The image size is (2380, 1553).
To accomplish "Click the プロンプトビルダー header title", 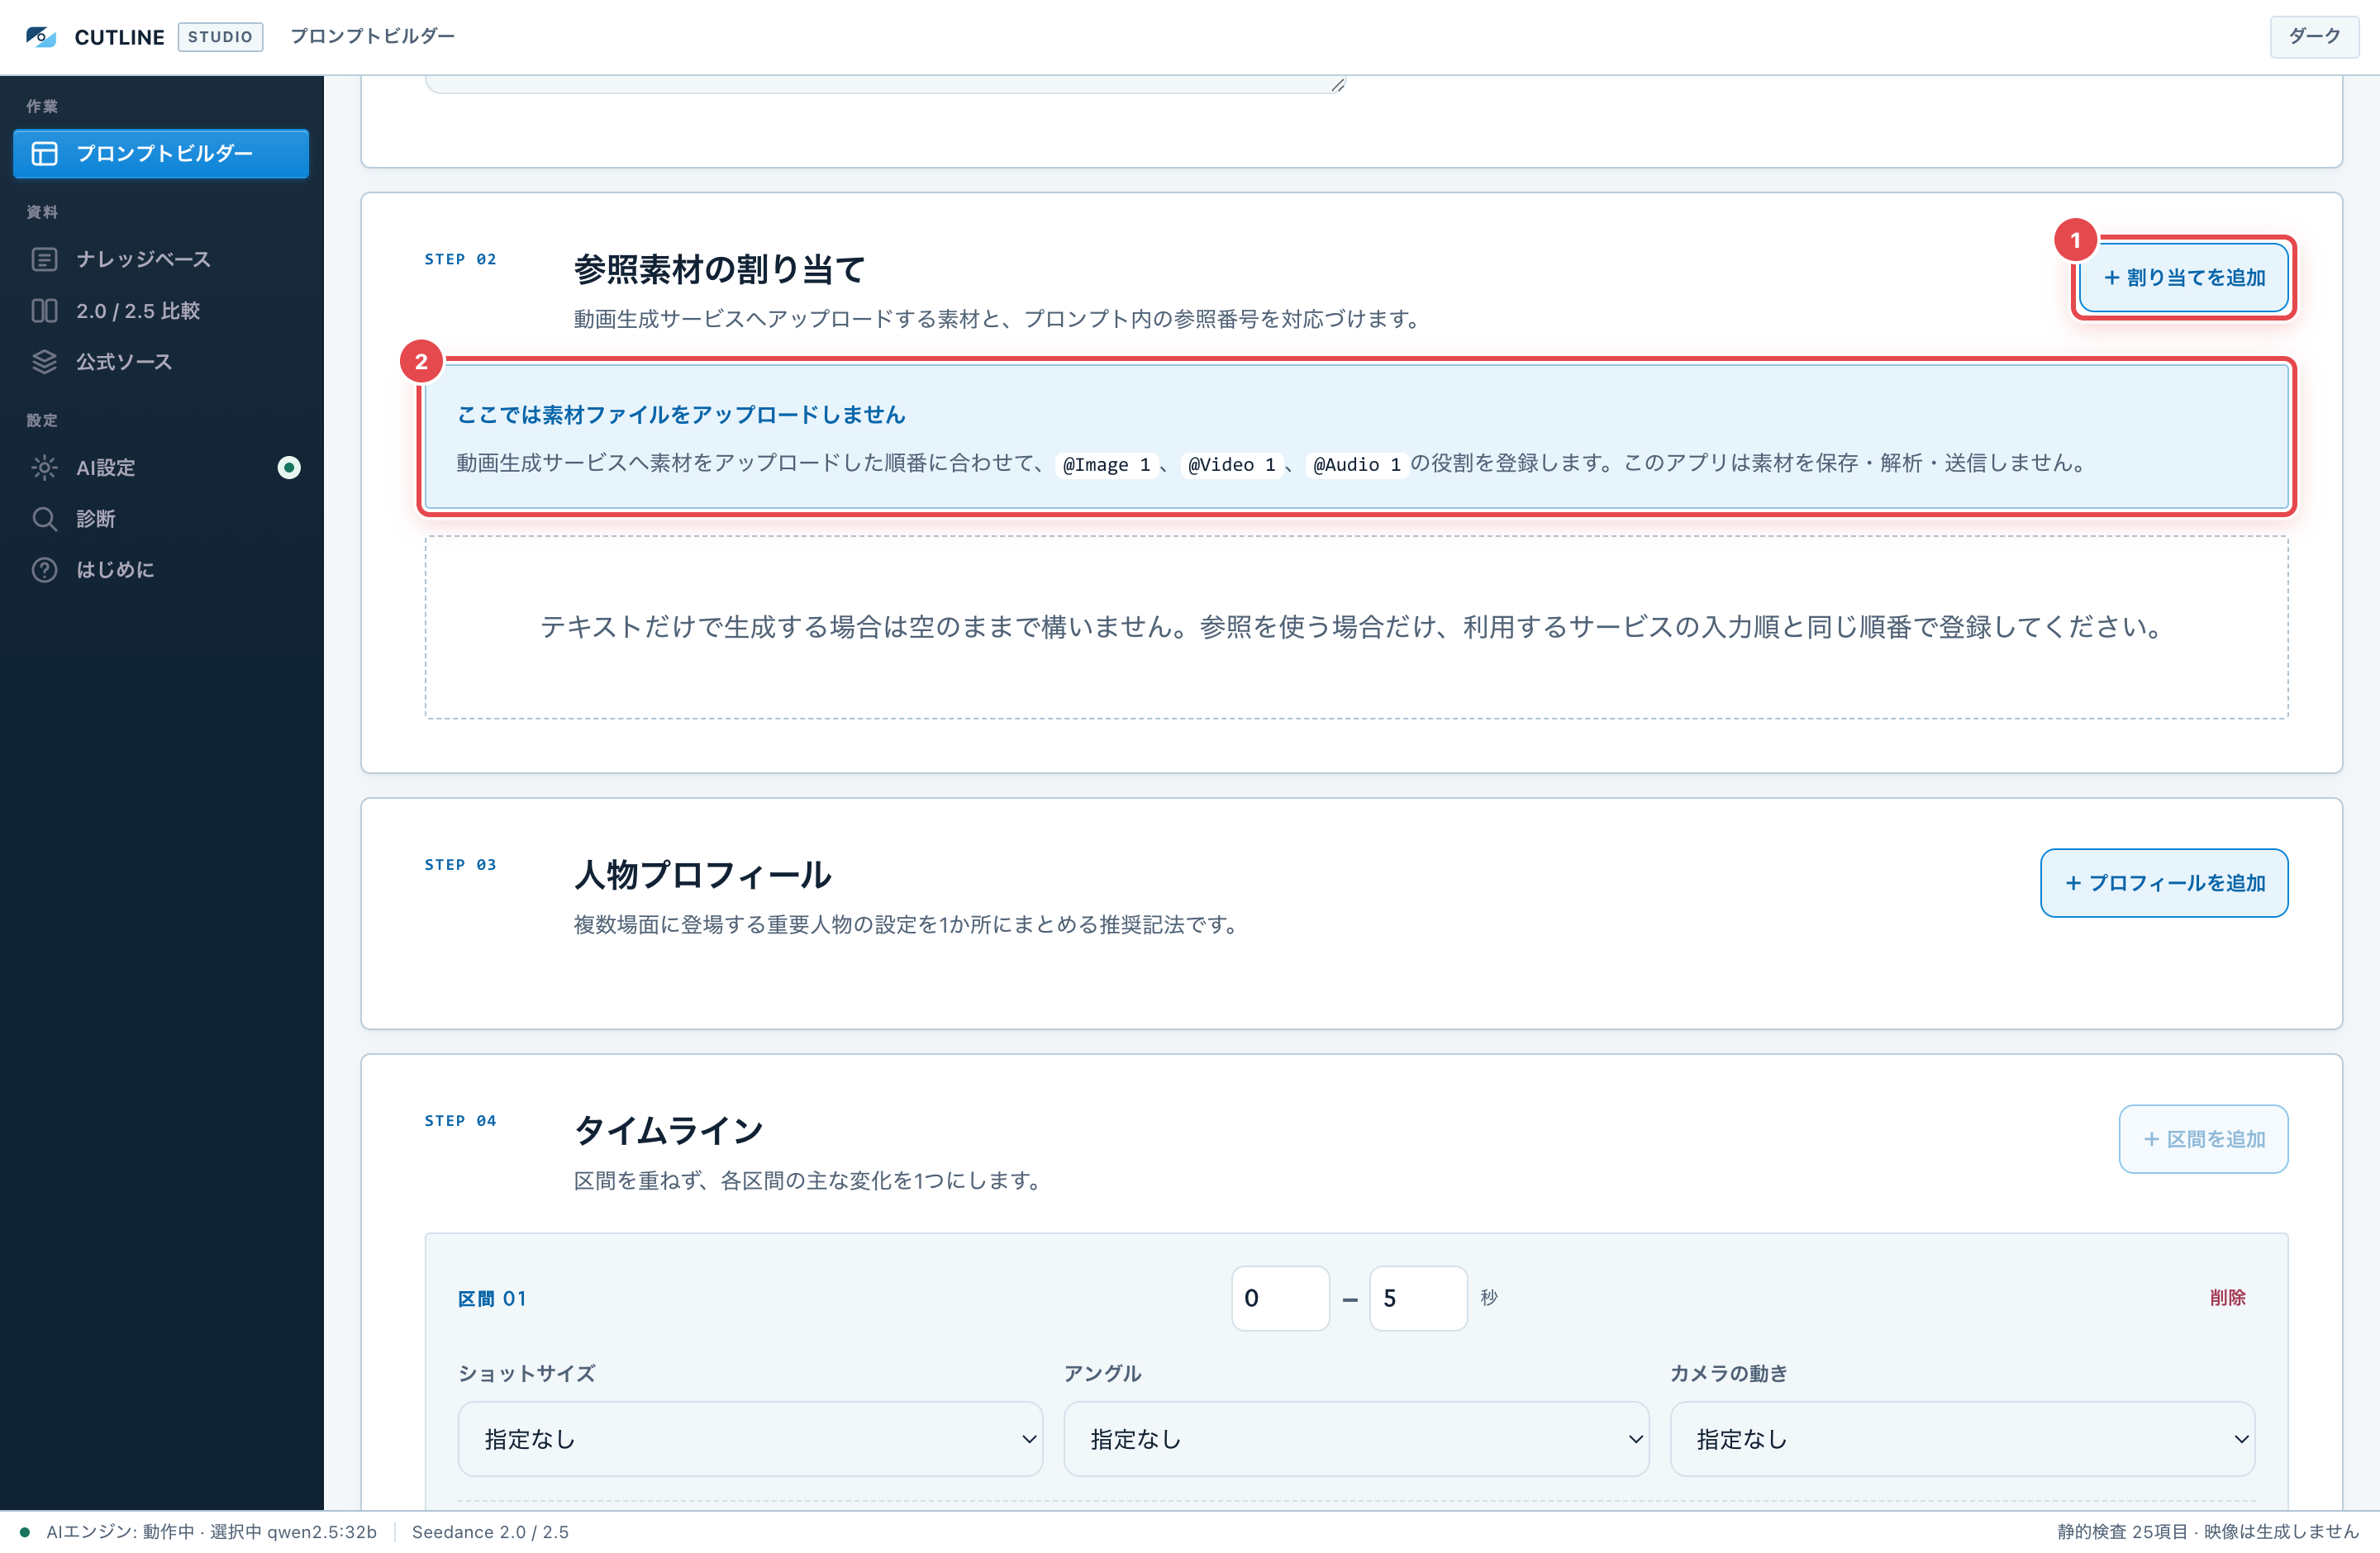I will [x=372, y=36].
